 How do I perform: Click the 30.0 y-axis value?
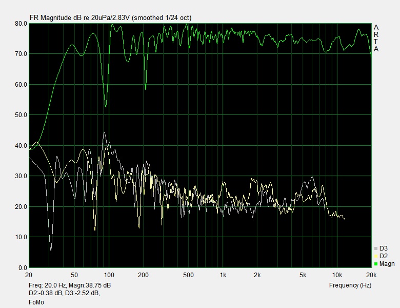[x=21, y=176]
